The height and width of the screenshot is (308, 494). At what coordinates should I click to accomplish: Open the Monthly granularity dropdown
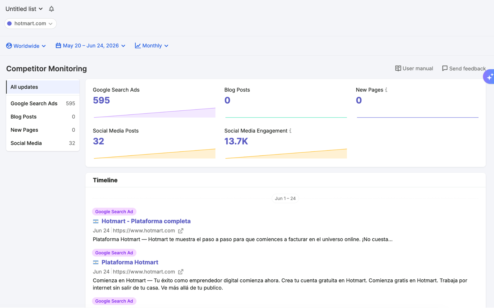pos(152,46)
